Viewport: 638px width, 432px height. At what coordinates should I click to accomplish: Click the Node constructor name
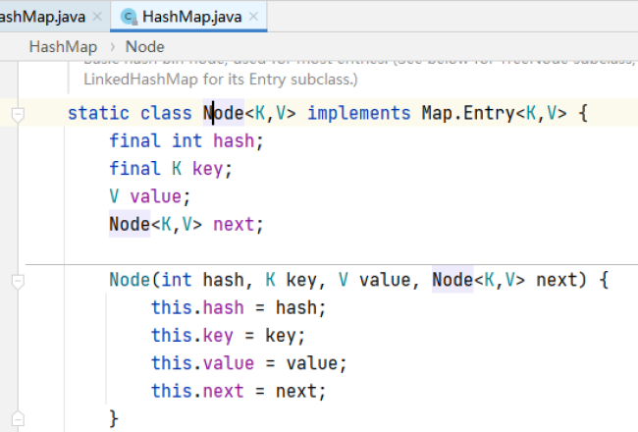[x=130, y=280]
